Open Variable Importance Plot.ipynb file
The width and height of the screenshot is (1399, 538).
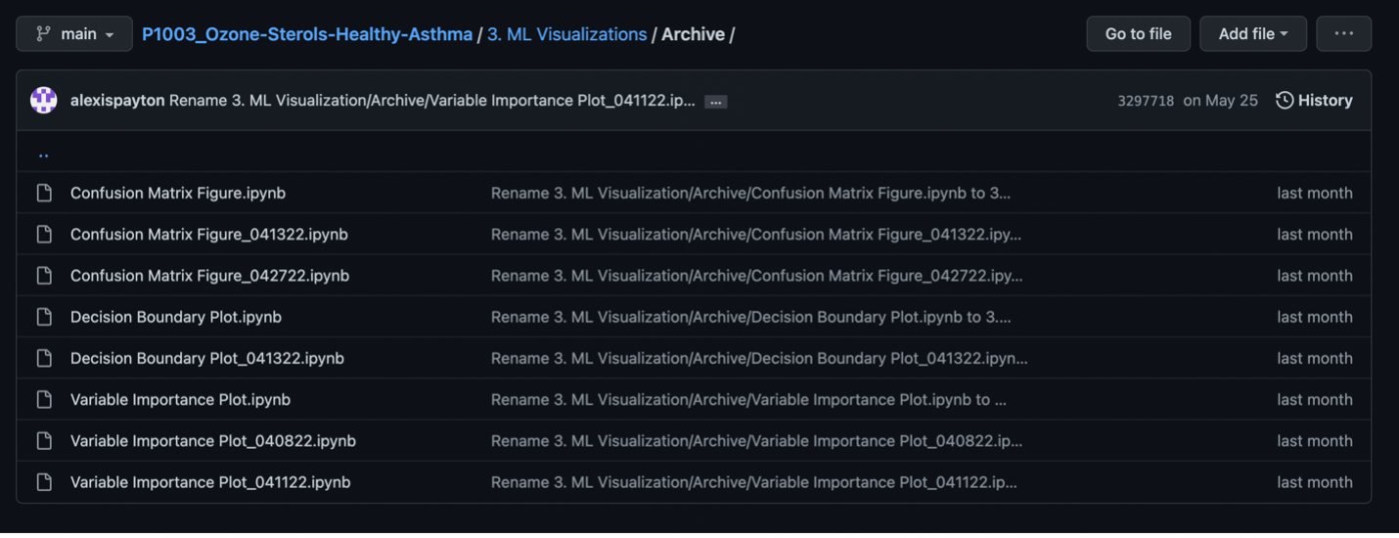pyautogui.click(x=180, y=399)
